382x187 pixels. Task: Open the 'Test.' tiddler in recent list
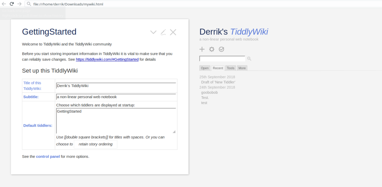click(205, 98)
